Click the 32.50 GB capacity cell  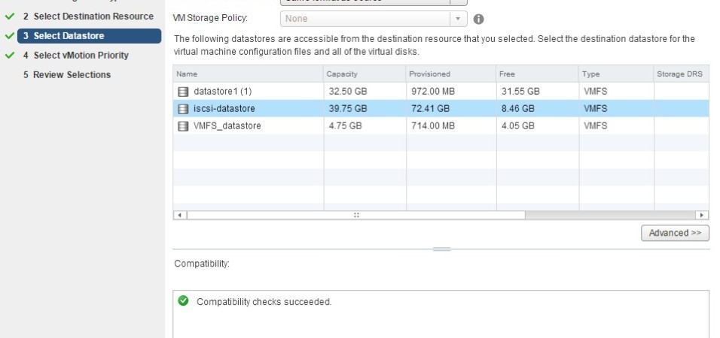(x=348, y=92)
